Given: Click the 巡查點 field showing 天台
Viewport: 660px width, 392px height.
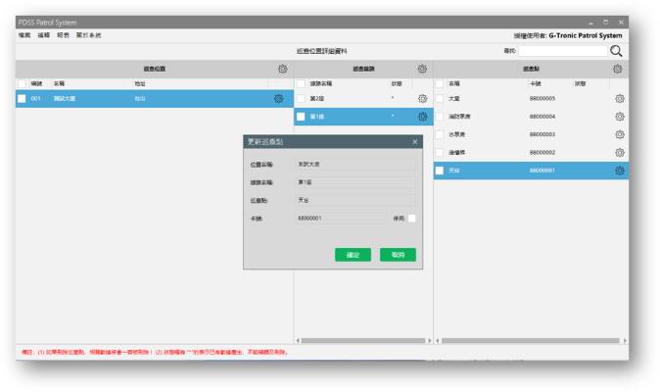Looking at the screenshot, I should click(355, 201).
